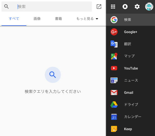Open the Gmail envelope icon
This screenshot has height=136, width=155.
[x=114, y=93]
